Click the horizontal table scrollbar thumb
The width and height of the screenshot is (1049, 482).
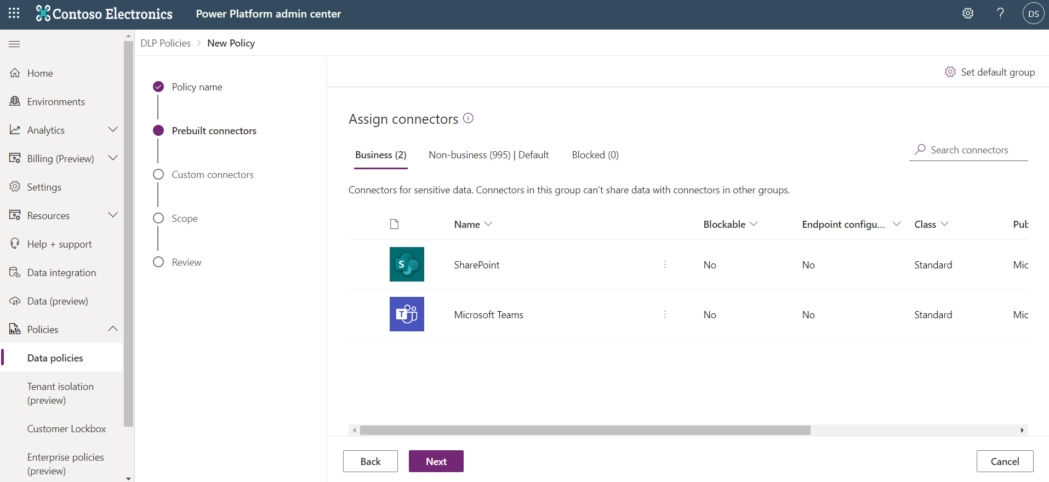click(x=585, y=430)
